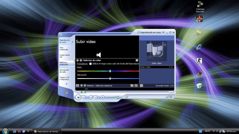Screen dimensions: 239x134
Task: Click the show menu bar round button
Action: point(60,34)
